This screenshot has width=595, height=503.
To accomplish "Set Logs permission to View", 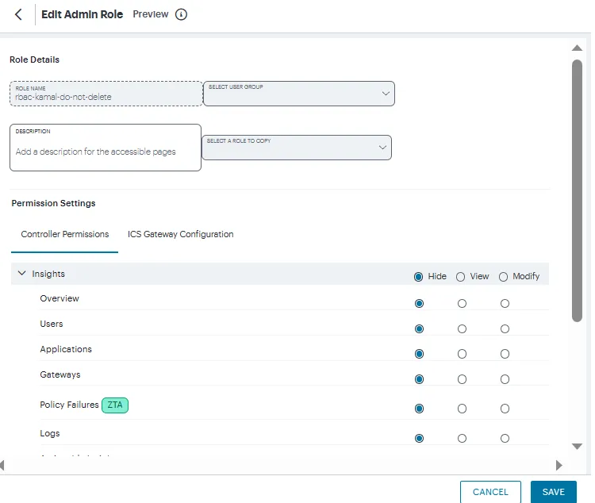I will (462, 439).
